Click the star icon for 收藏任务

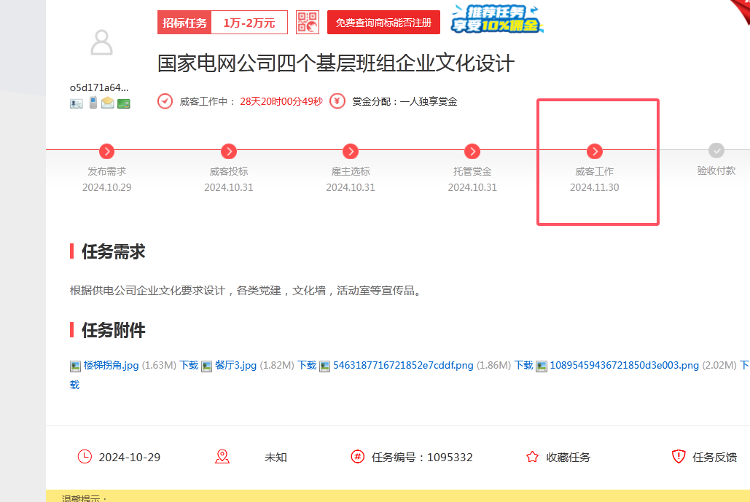tap(532, 457)
